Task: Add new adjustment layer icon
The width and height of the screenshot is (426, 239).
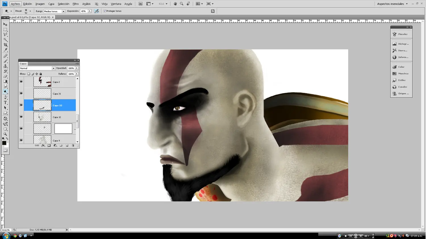Action: 55,146
